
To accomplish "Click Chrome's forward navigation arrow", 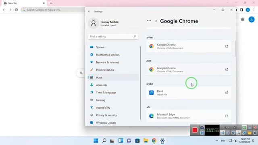I will 10,10.
